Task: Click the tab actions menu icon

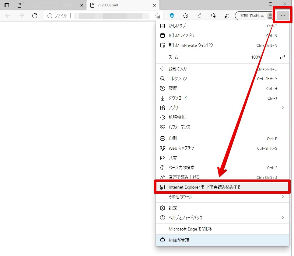Action: pos(7,5)
